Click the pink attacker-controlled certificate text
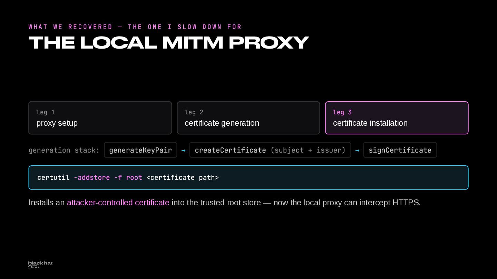The image size is (497, 279). coord(118,203)
